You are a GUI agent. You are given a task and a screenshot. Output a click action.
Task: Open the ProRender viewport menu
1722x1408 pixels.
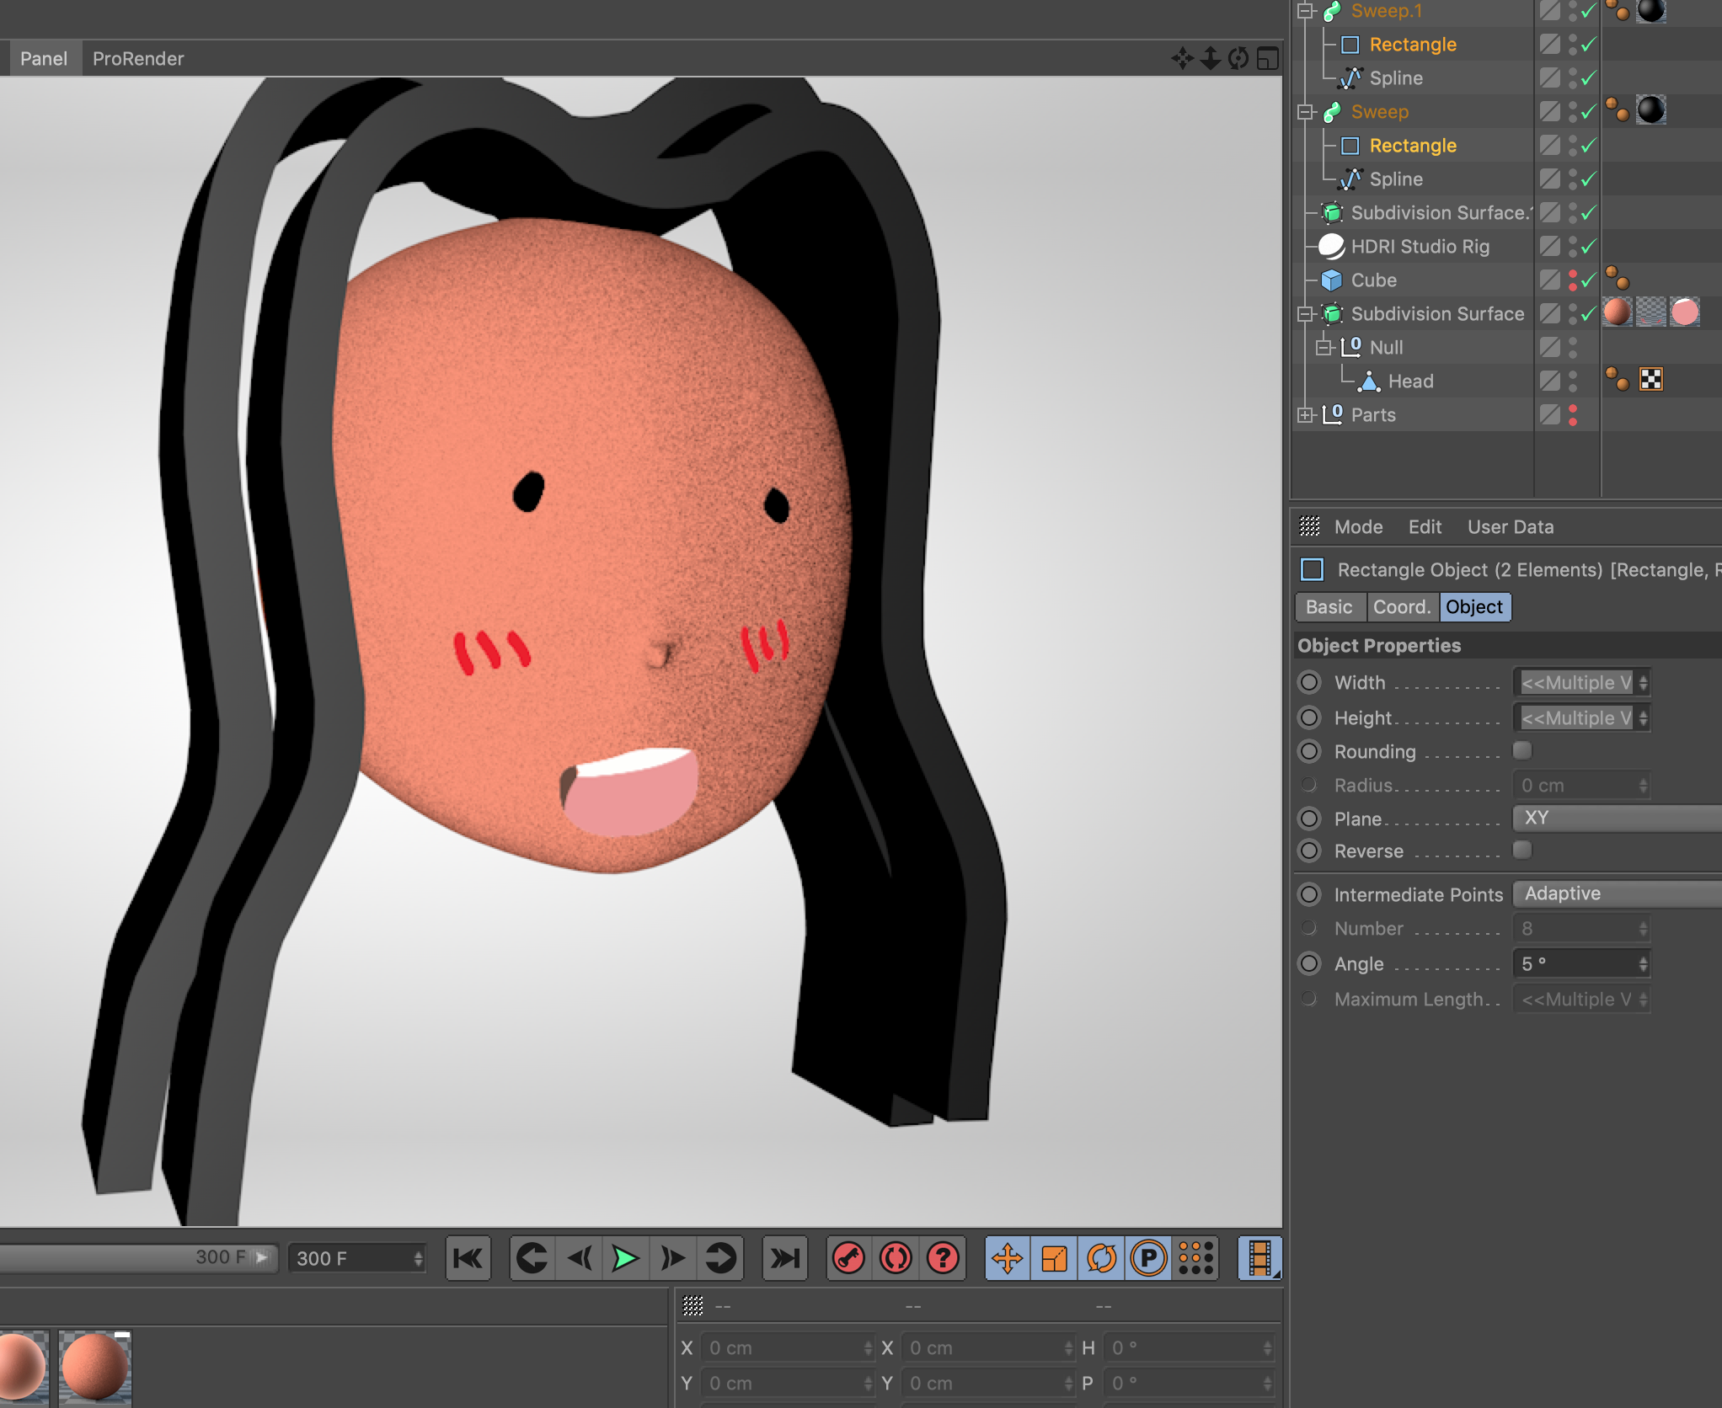click(138, 59)
